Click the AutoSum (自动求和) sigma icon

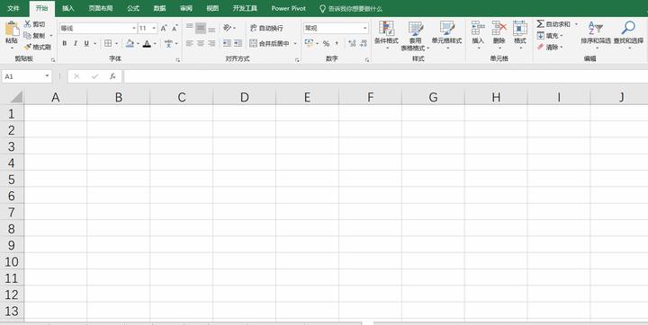pos(541,24)
